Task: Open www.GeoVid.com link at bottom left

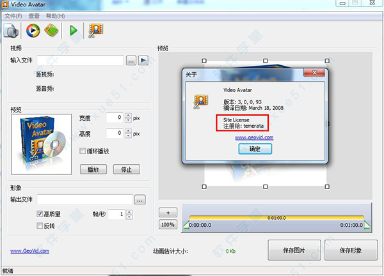Action: [29, 251]
